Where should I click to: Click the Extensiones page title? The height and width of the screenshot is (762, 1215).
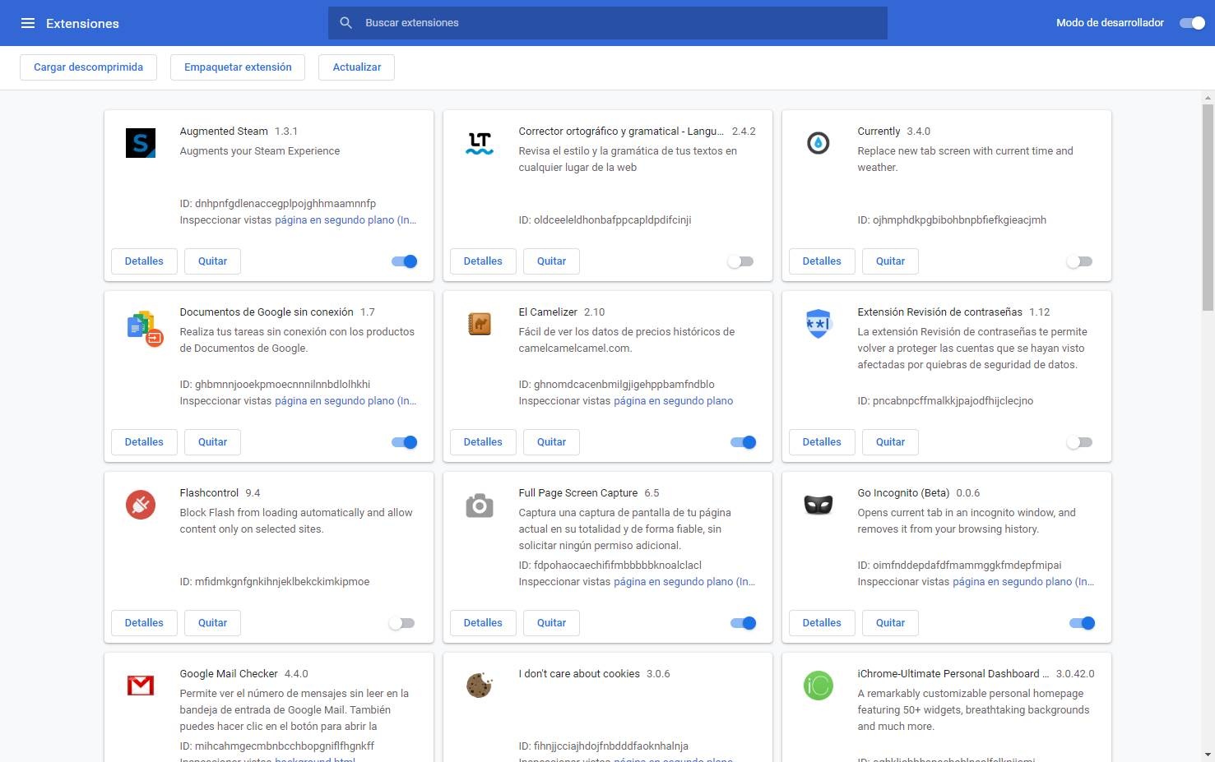tap(82, 23)
